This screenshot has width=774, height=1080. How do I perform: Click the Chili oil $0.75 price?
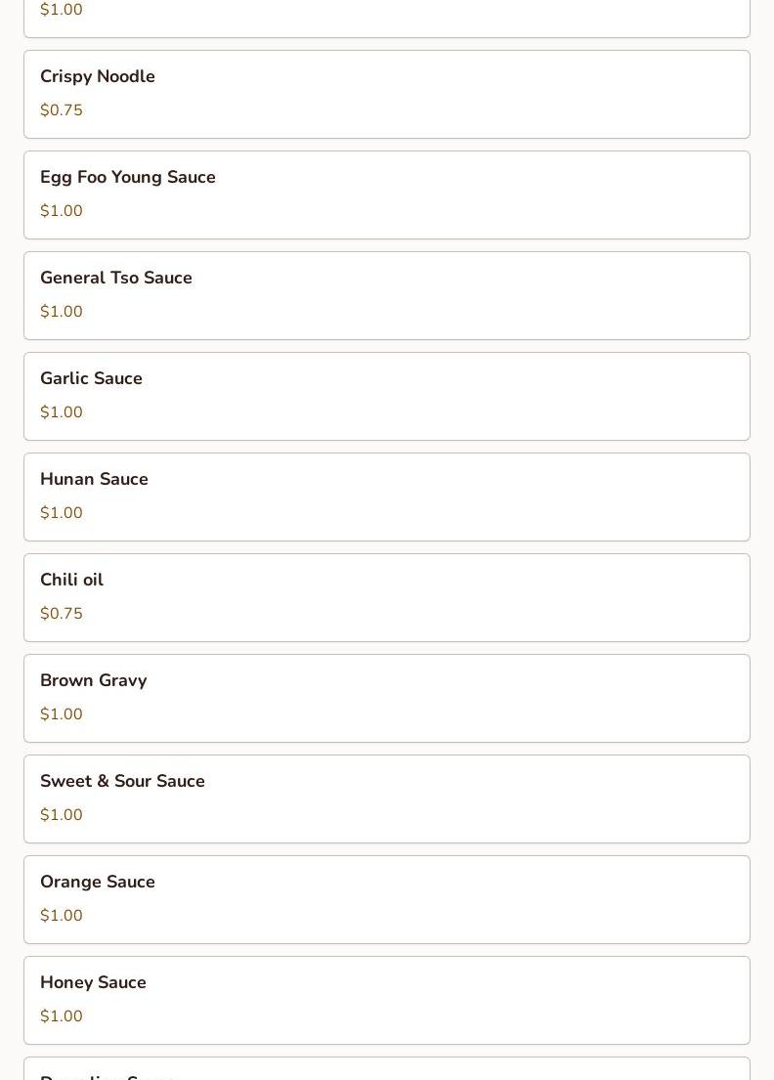(62, 613)
